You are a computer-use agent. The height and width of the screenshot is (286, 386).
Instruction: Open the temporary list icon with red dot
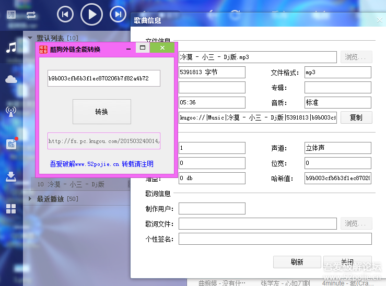pos(11,144)
